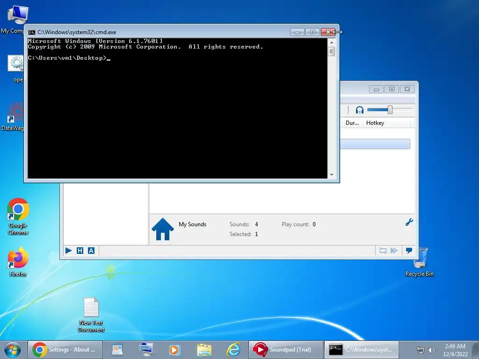
Task: Close the cmd.exe window
Action: 328,32
